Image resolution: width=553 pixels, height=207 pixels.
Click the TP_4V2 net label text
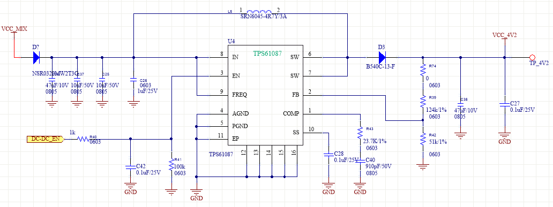[x=539, y=63]
